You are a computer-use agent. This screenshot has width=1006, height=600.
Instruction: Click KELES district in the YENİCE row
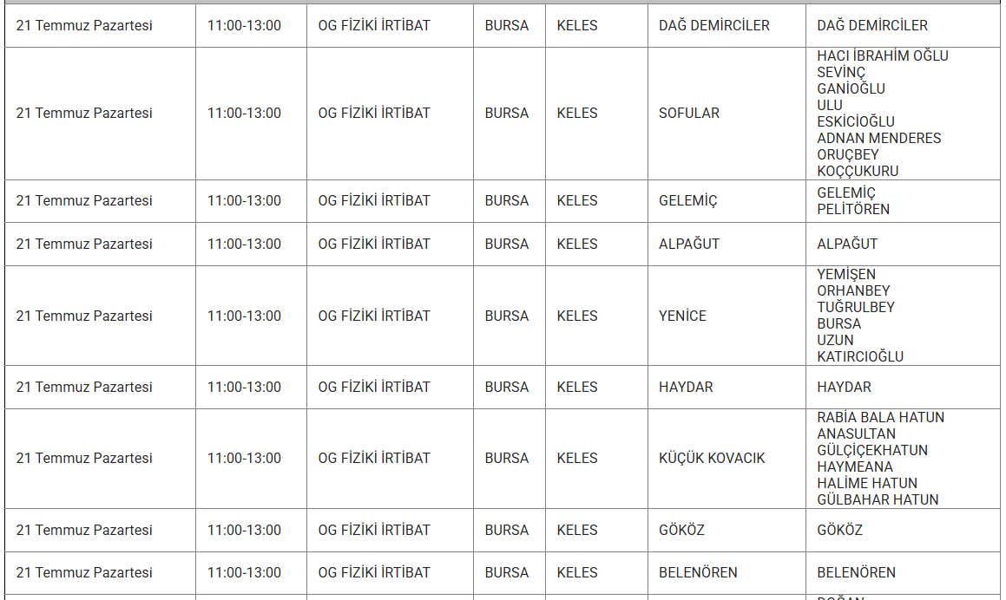pyautogui.click(x=577, y=316)
